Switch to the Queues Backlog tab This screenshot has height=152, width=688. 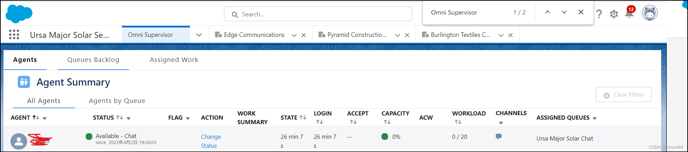tap(93, 60)
